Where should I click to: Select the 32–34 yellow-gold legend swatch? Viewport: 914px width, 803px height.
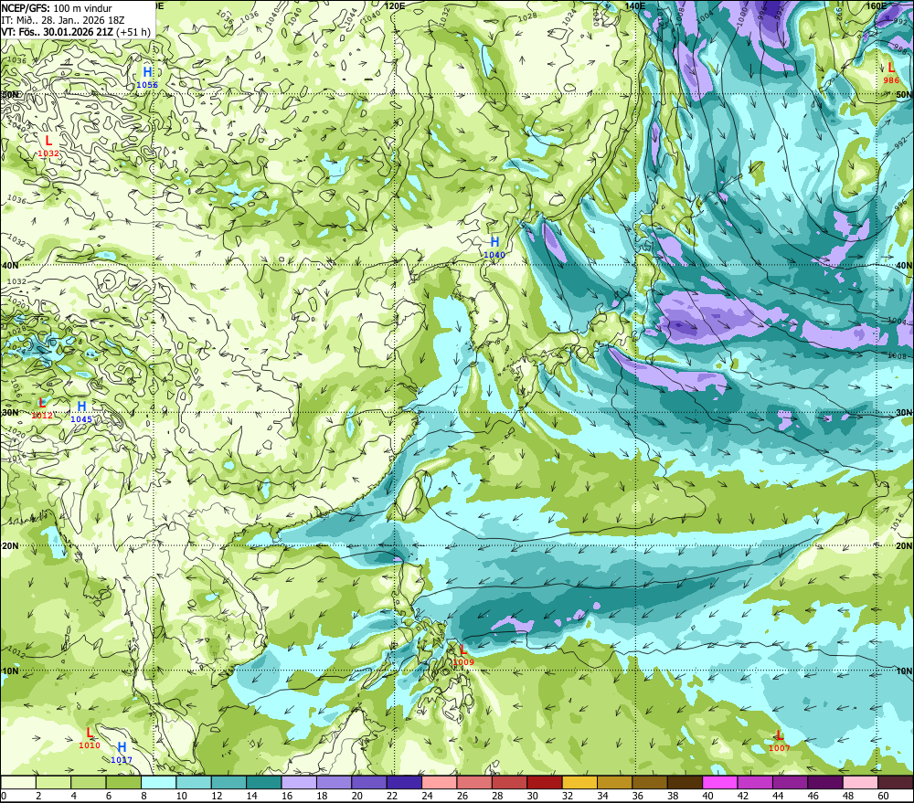[x=580, y=782]
